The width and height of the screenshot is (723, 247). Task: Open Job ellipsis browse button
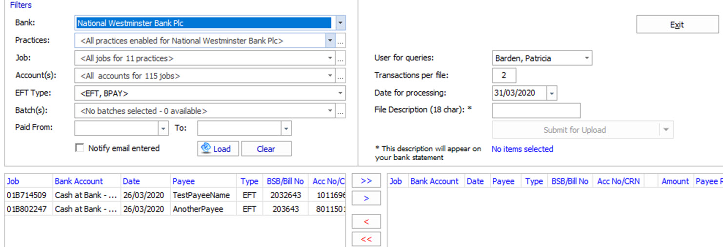[341, 59]
